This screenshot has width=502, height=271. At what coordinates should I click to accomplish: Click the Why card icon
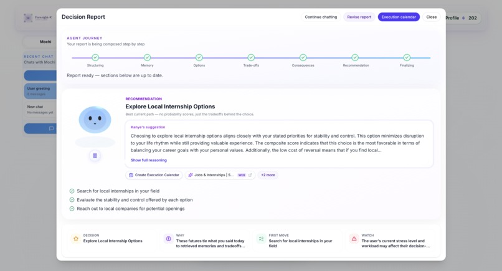tap(168, 239)
